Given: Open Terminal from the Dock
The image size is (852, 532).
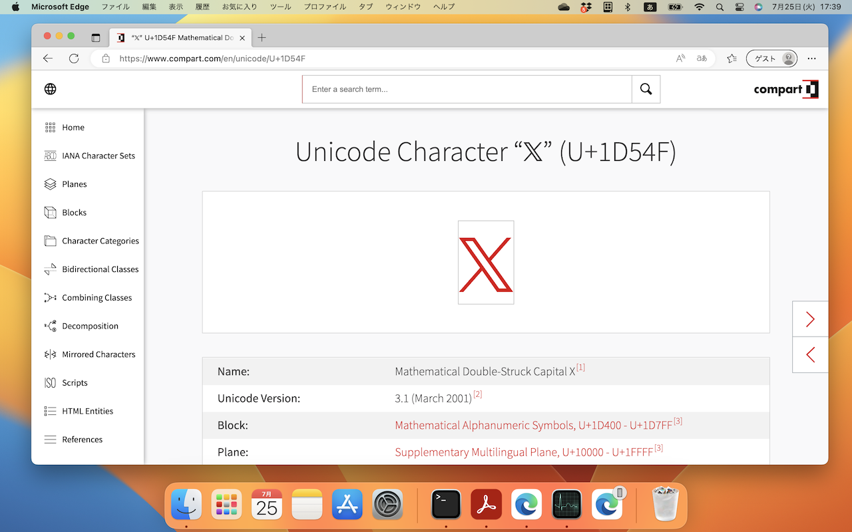Looking at the screenshot, I should (446, 505).
